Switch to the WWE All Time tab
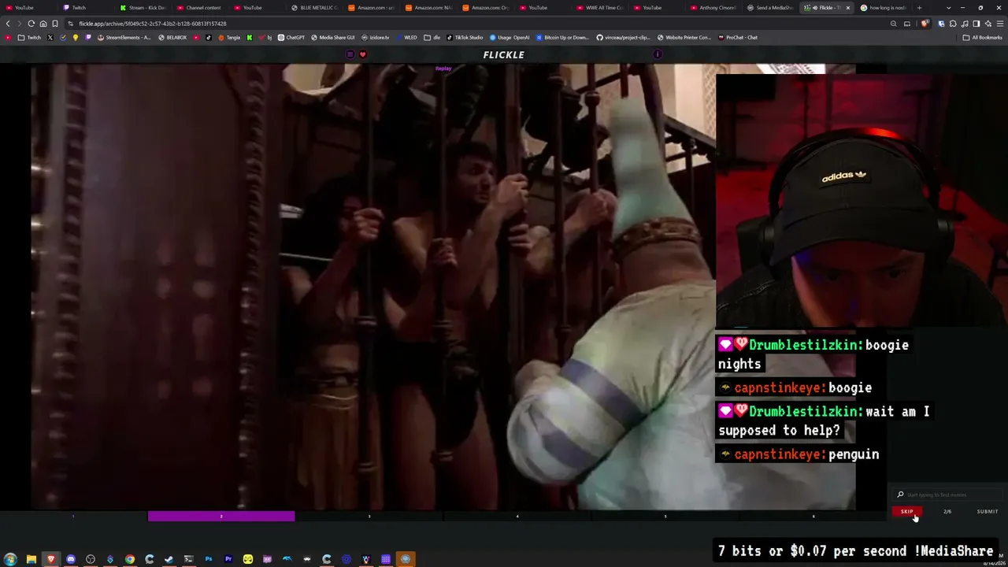 click(602, 8)
